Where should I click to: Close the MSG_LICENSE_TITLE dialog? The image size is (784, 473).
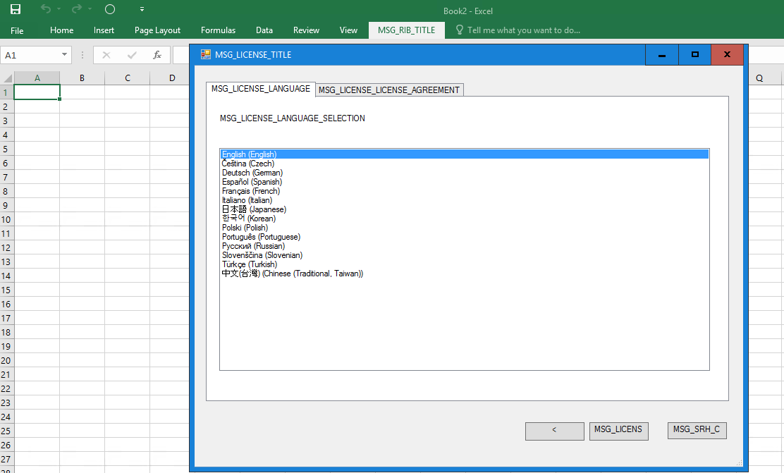click(727, 54)
